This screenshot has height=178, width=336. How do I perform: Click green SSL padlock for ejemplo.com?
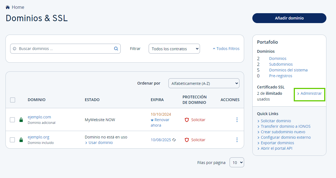(21, 120)
